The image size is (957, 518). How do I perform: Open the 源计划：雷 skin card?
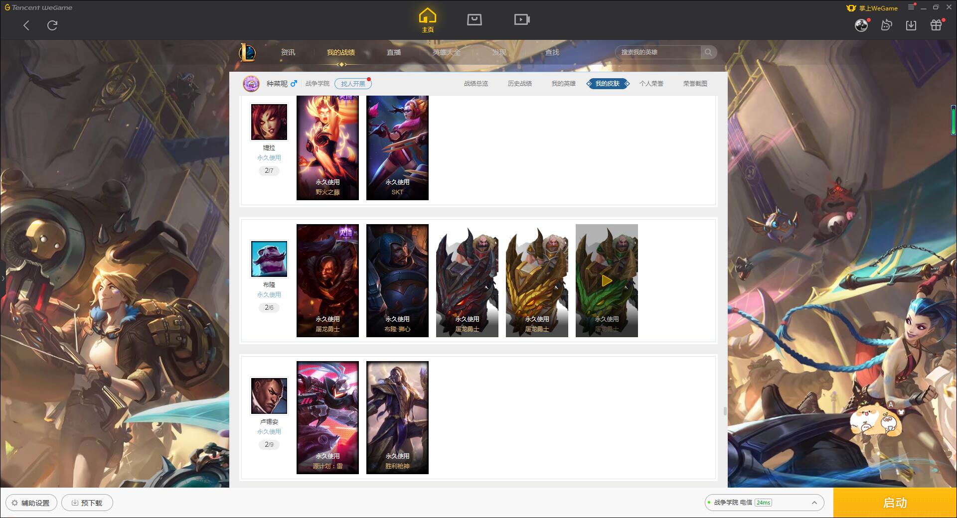327,417
